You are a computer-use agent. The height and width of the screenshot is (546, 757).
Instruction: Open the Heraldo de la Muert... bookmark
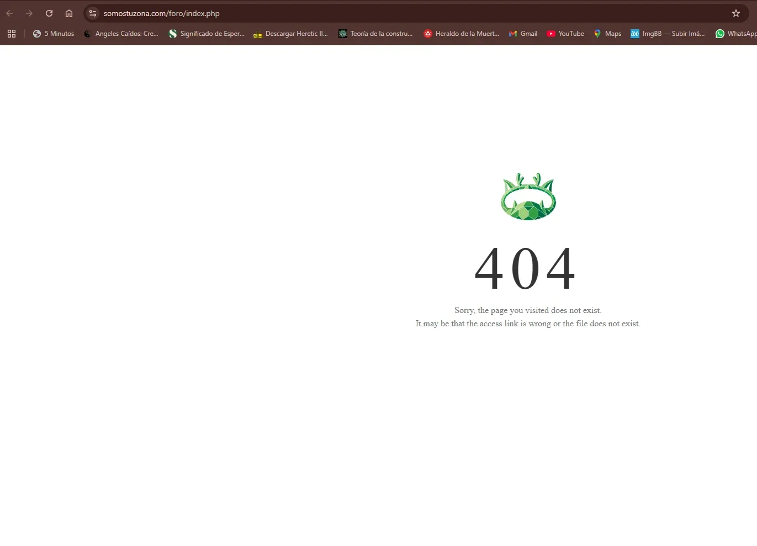tap(462, 34)
